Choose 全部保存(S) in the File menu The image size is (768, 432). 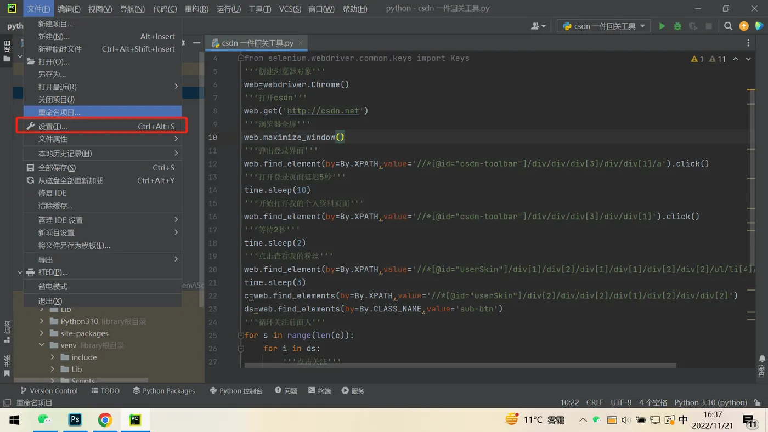click(103, 168)
